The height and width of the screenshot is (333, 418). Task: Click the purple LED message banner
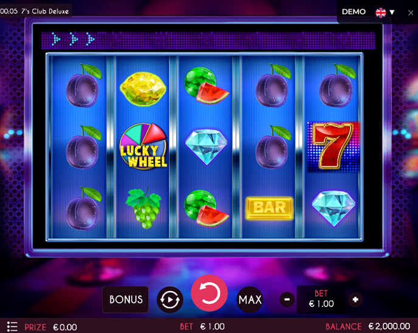pos(208,41)
